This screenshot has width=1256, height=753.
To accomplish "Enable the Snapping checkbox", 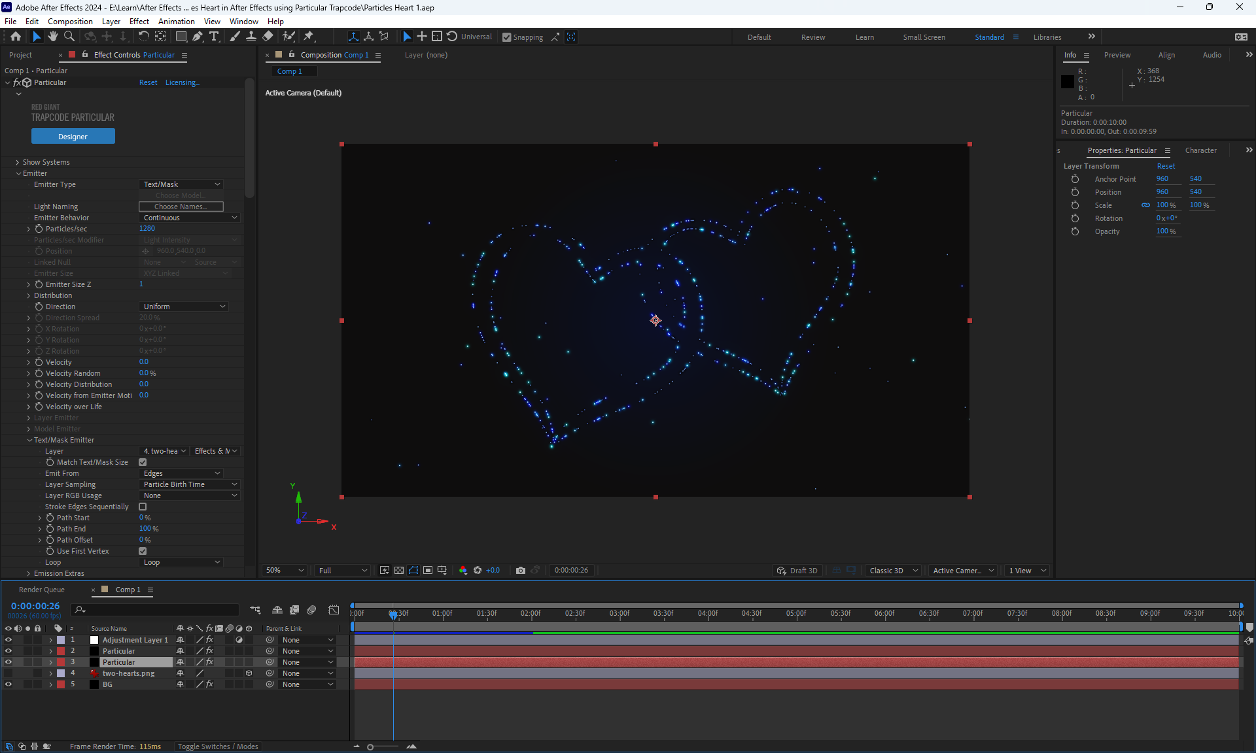I will [x=506, y=37].
